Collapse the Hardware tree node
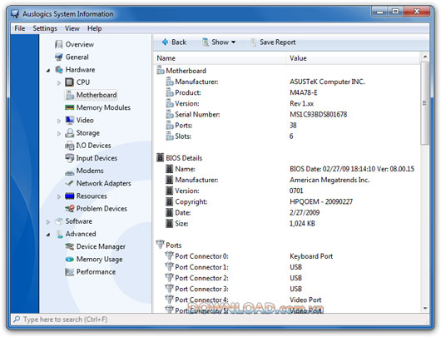This screenshot has width=441, height=337. coord(48,71)
